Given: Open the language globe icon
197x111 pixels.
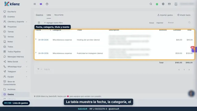Looking at the screenshot, I should [163, 4].
